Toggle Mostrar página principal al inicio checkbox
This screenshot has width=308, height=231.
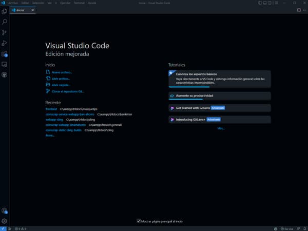coord(139,221)
